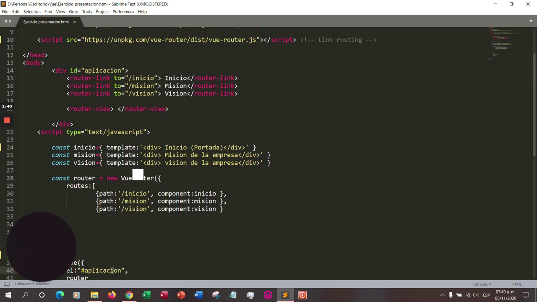Screen dimensions: 537x302
Task: Open the Goto menu
Action: [73, 11]
